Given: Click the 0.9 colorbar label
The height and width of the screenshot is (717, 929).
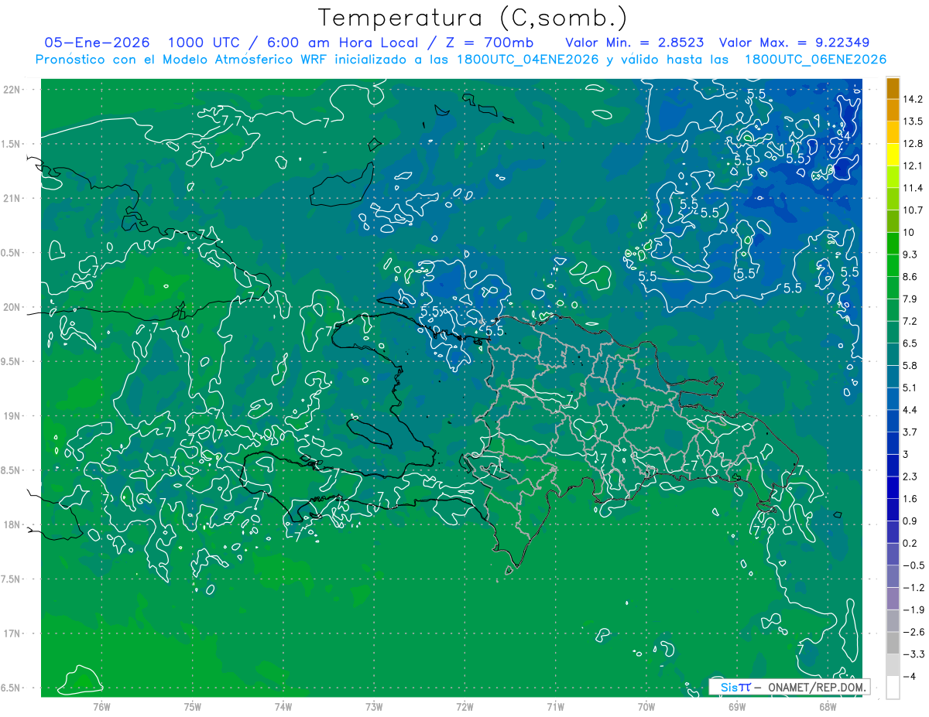Looking at the screenshot, I should click(x=910, y=521).
